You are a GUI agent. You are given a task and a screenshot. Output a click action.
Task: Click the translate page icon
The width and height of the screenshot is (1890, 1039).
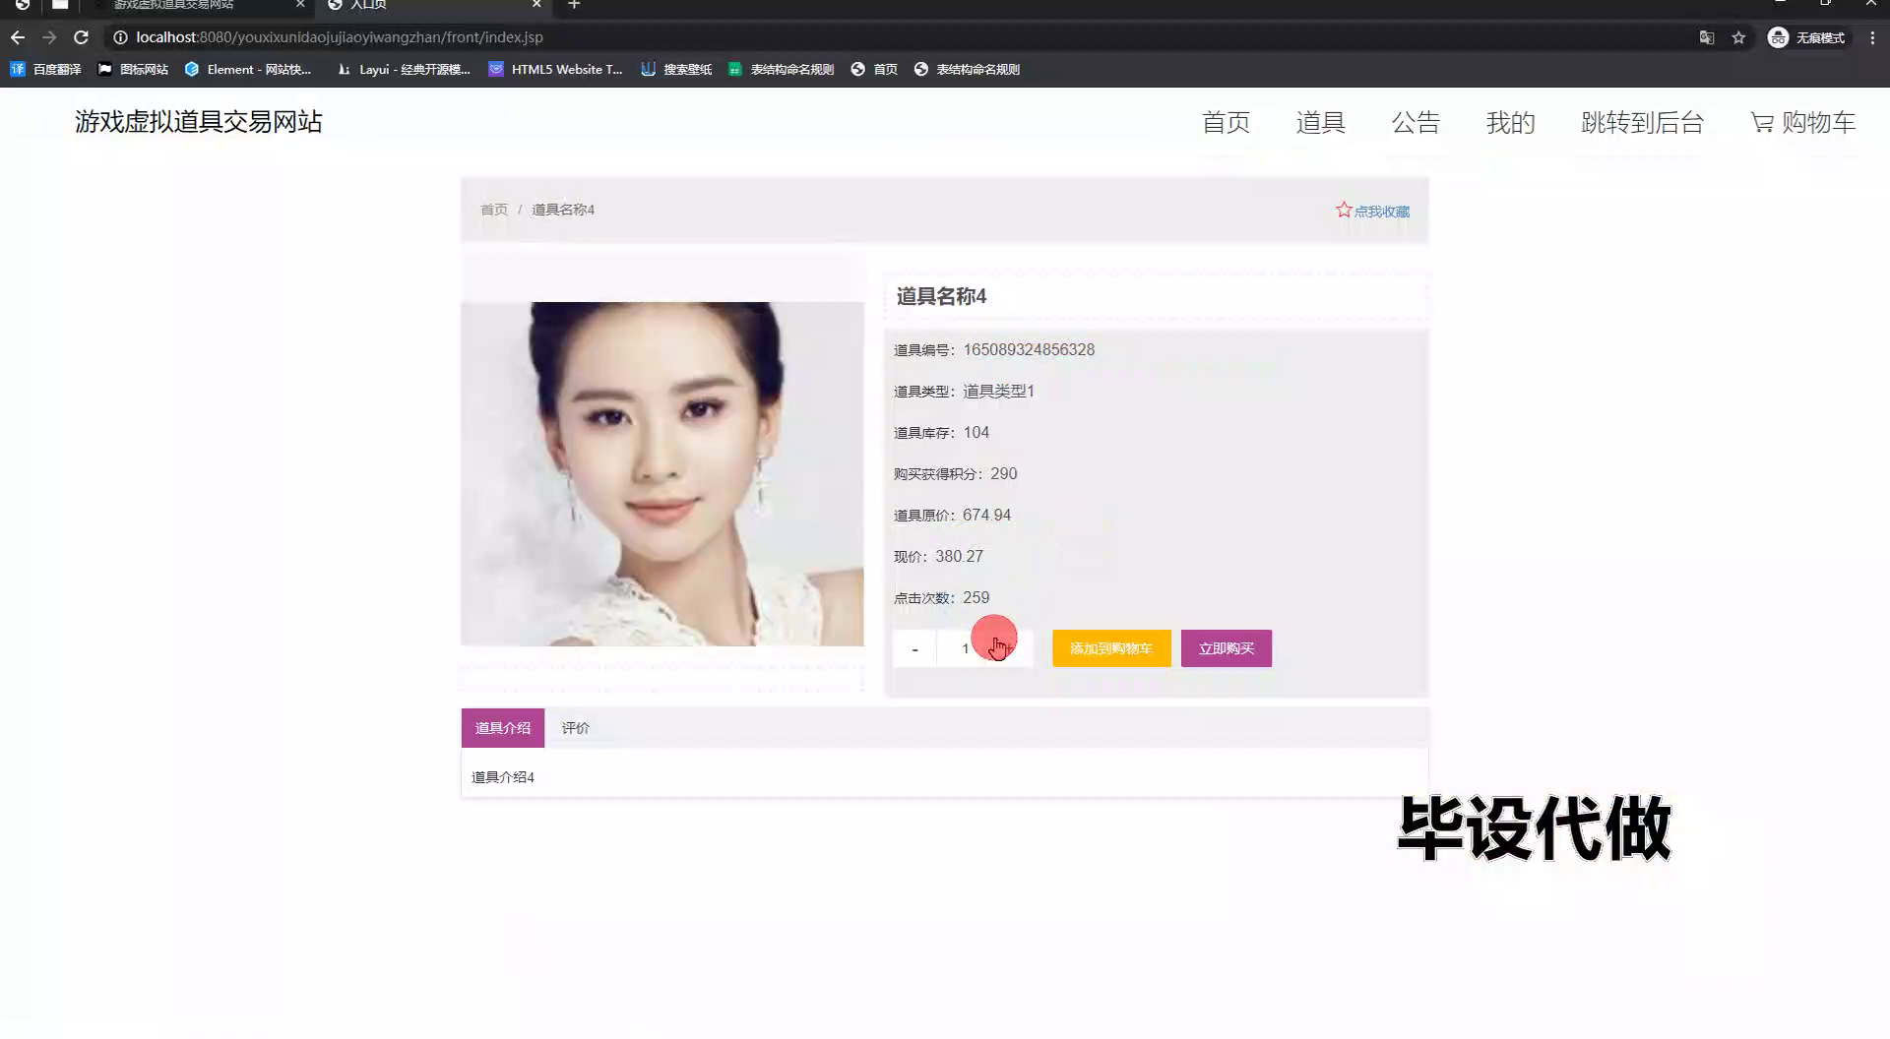click(x=1707, y=37)
